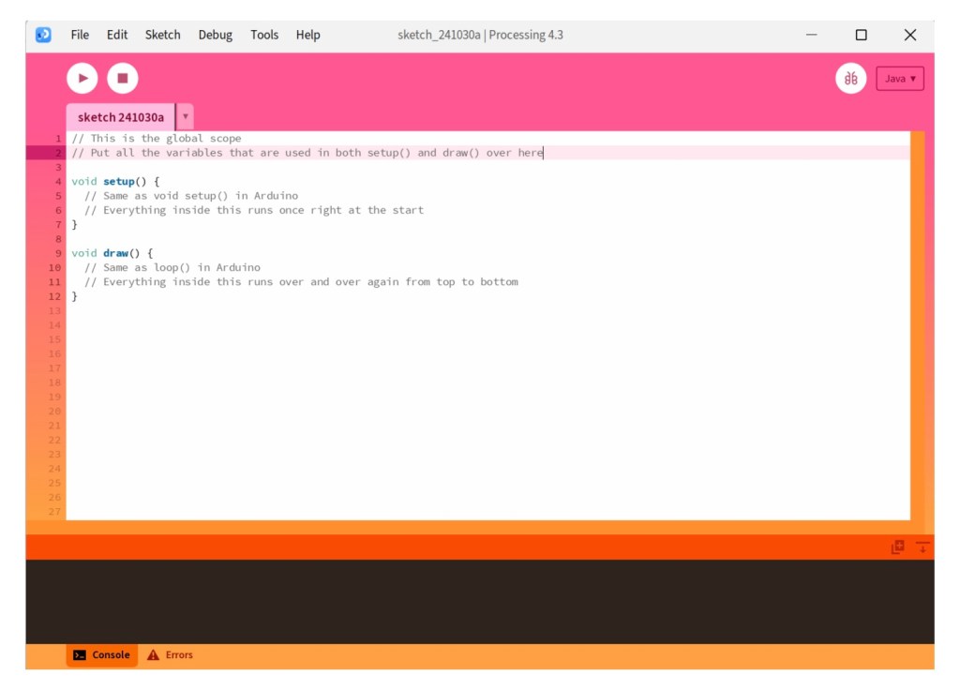This screenshot has width=960, height=690.
Task: Open the Edit menu
Action: coord(117,35)
